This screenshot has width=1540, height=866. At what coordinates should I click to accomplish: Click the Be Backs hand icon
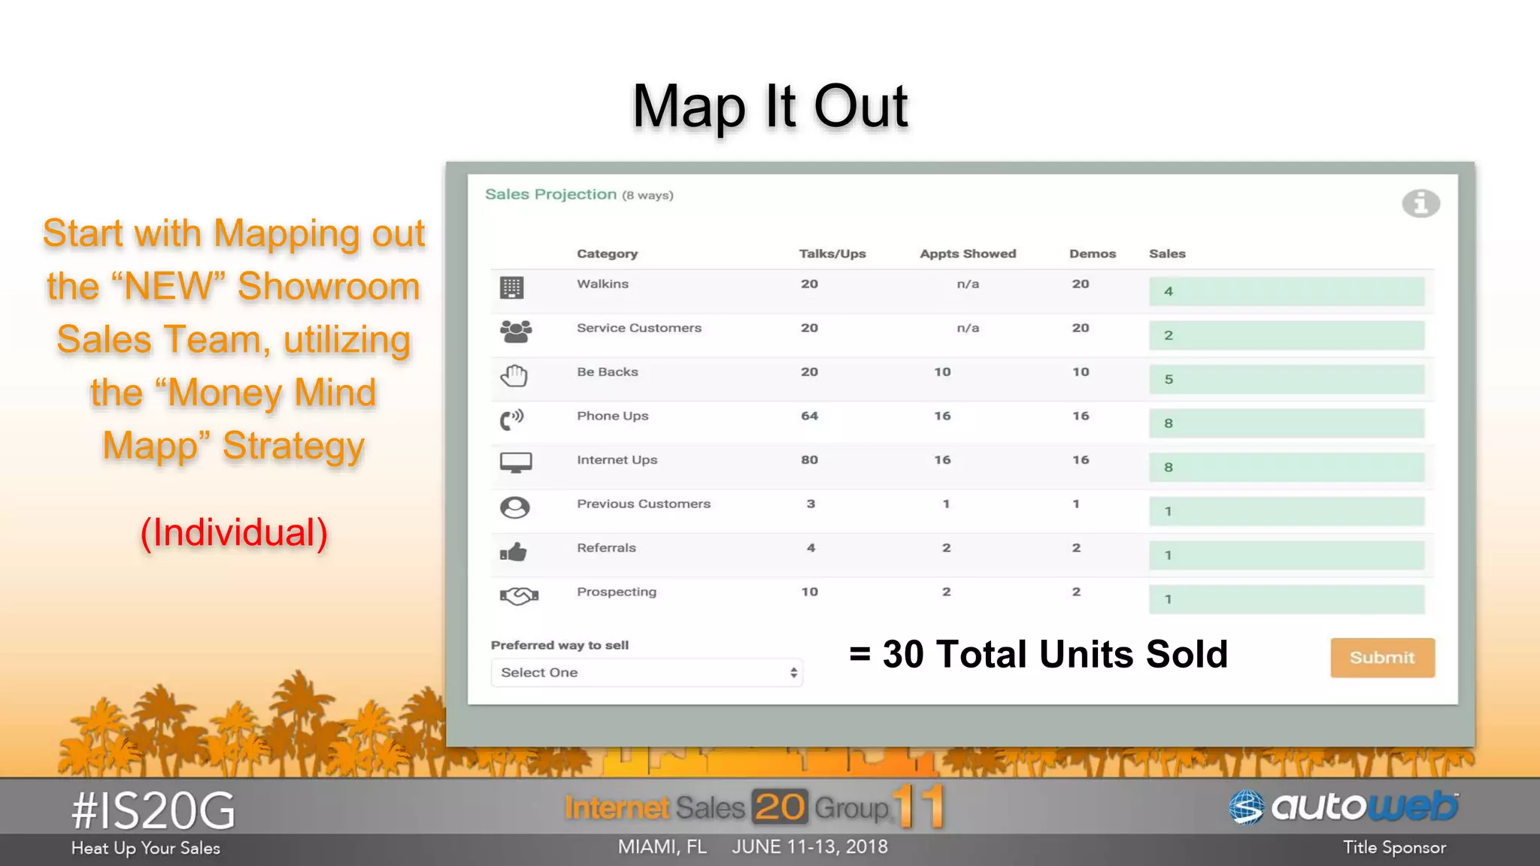point(514,375)
